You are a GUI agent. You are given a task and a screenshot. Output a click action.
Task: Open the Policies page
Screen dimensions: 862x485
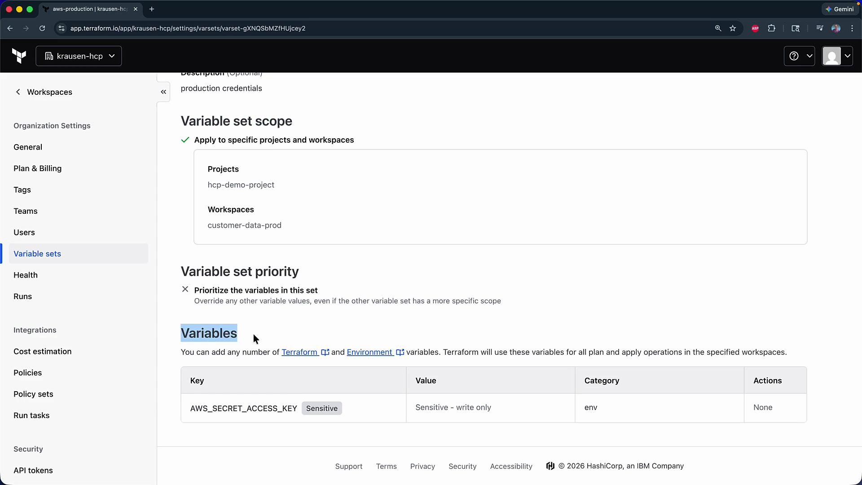click(x=27, y=373)
